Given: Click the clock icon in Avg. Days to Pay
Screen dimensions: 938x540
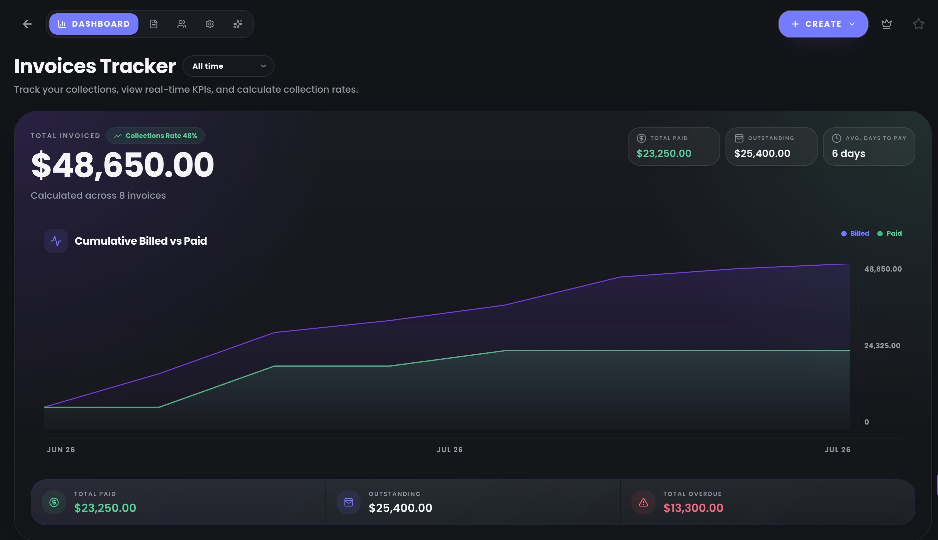Looking at the screenshot, I should coord(836,138).
